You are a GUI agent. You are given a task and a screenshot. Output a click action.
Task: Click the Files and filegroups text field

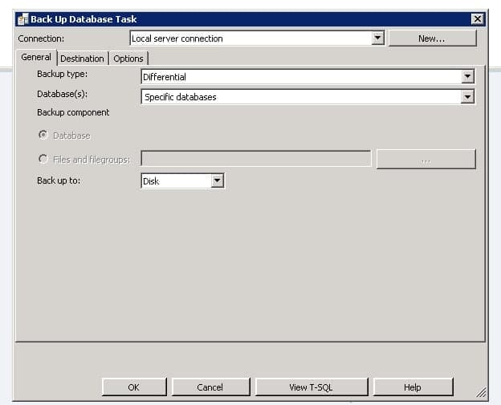coord(256,159)
